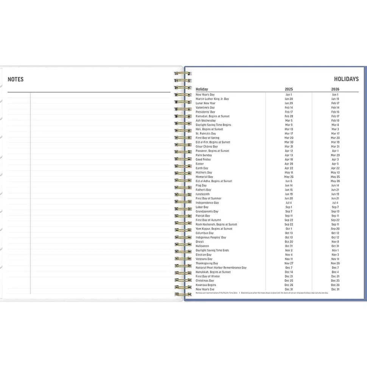Click National Pearl Harbor Remembrance Day entry
This screenshot has width=367, height=368.
[221, 268]
